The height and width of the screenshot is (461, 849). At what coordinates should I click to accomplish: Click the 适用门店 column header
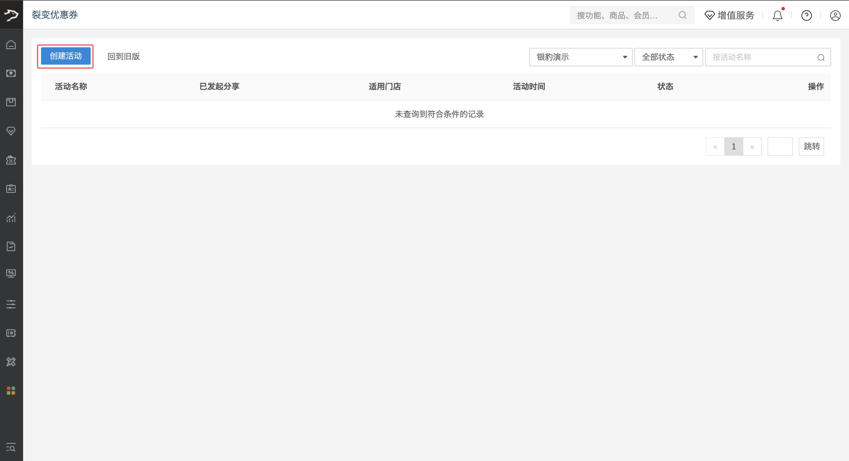(x=385, y=87)
